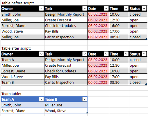Select the Team table resize handle corner
This screenshot has width=148, height=116.
coord(87,113)
